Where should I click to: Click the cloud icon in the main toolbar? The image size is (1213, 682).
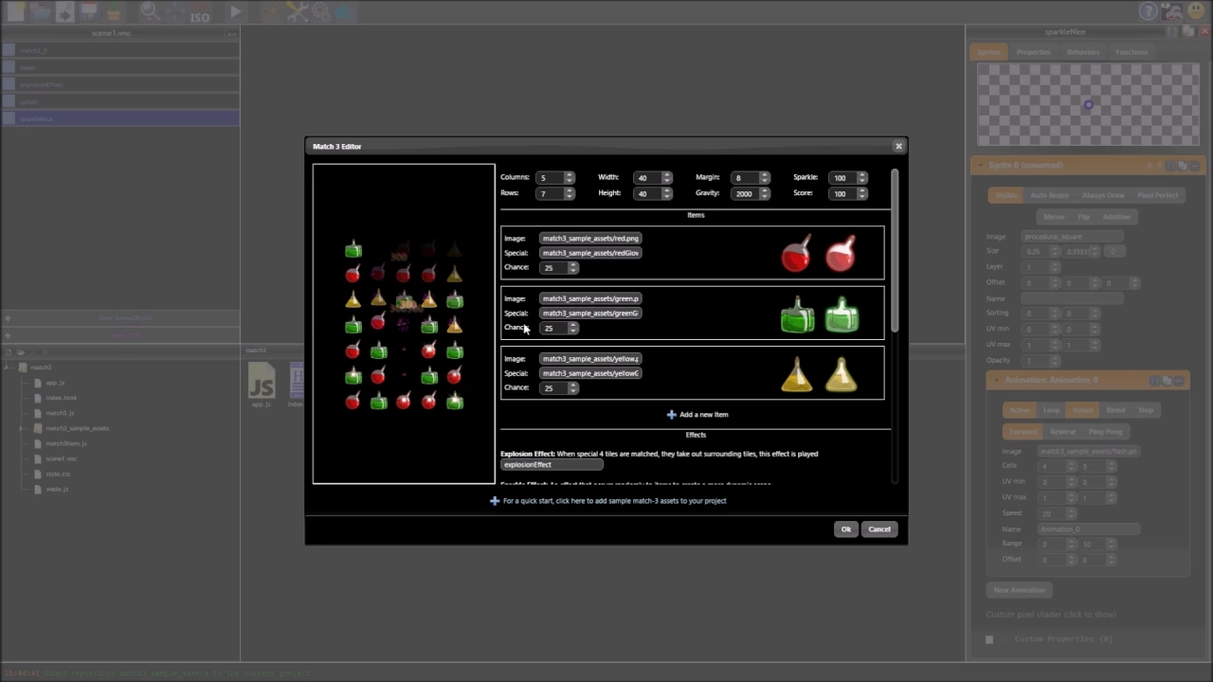345,12
